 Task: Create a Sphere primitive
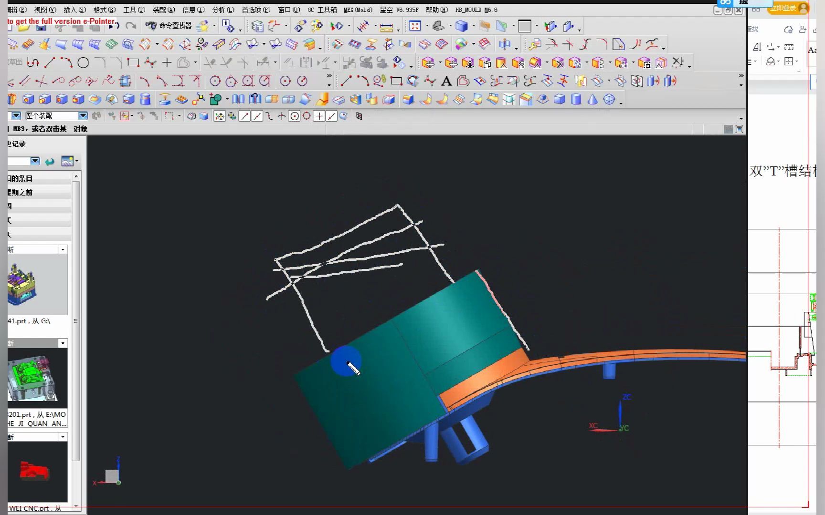click(609, 99)
